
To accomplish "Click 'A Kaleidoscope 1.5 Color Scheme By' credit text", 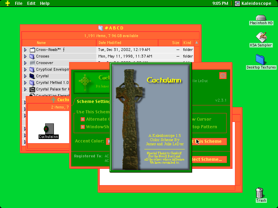I will pyautogui.click(x=165, y=138).
